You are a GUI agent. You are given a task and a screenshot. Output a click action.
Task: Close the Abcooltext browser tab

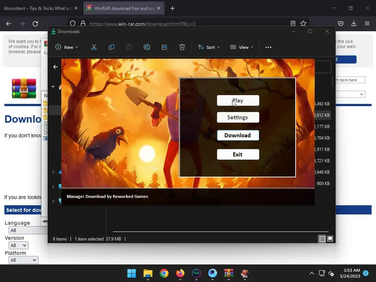pos(76,8)
